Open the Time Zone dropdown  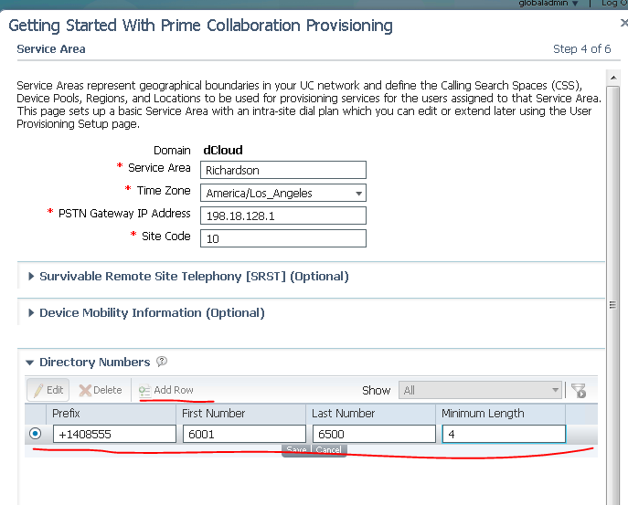[x=283, y=194]
